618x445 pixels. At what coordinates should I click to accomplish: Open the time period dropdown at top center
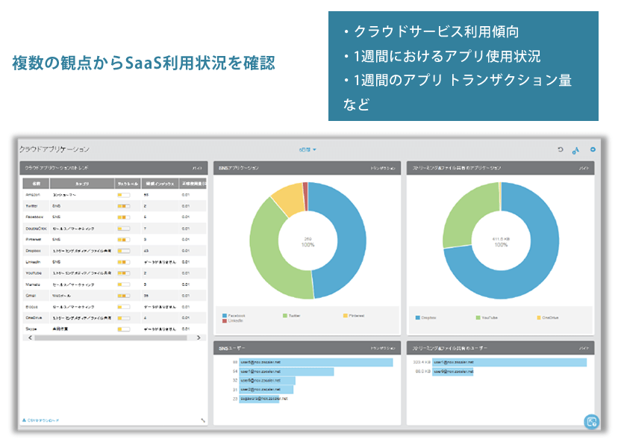pos(308,150)
